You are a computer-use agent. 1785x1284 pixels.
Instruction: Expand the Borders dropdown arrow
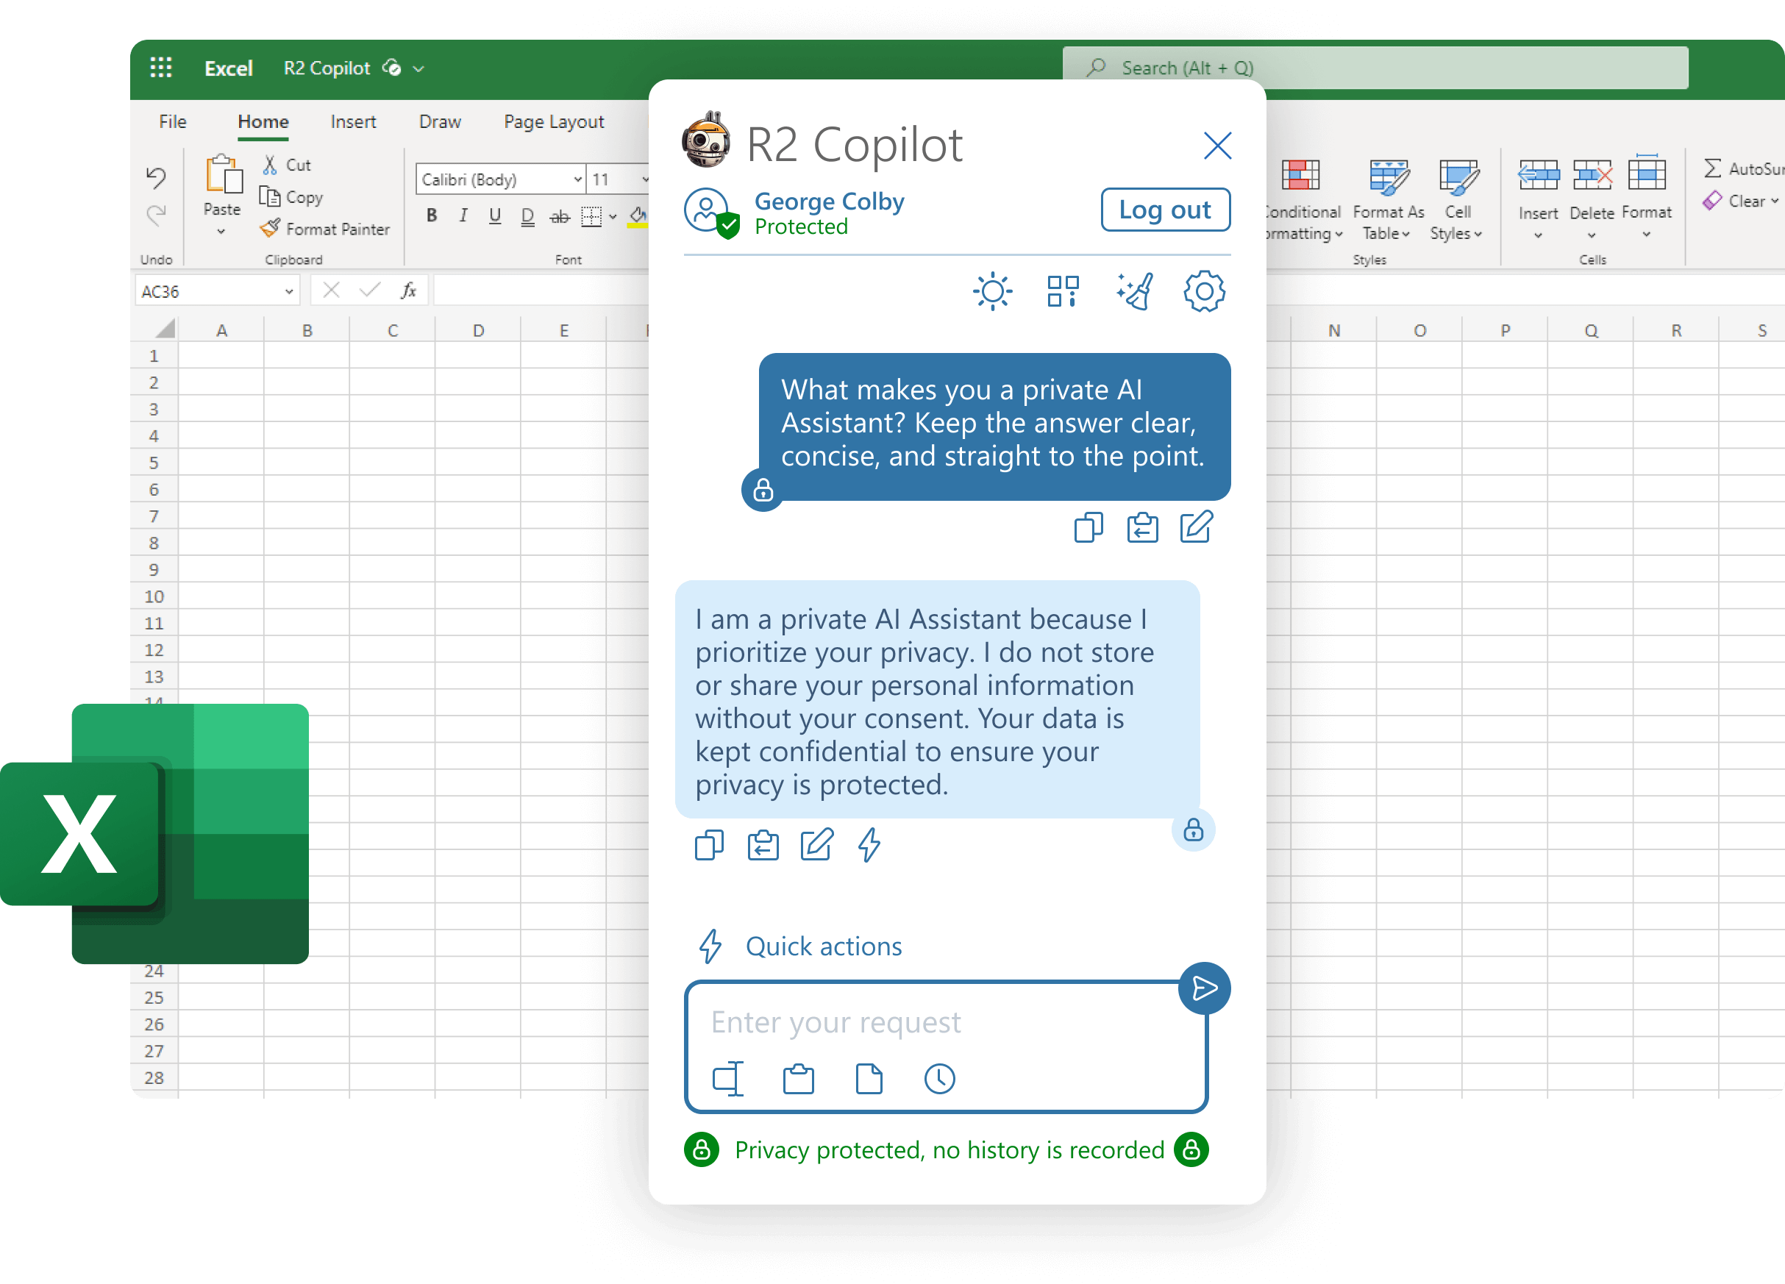[613, 217]
